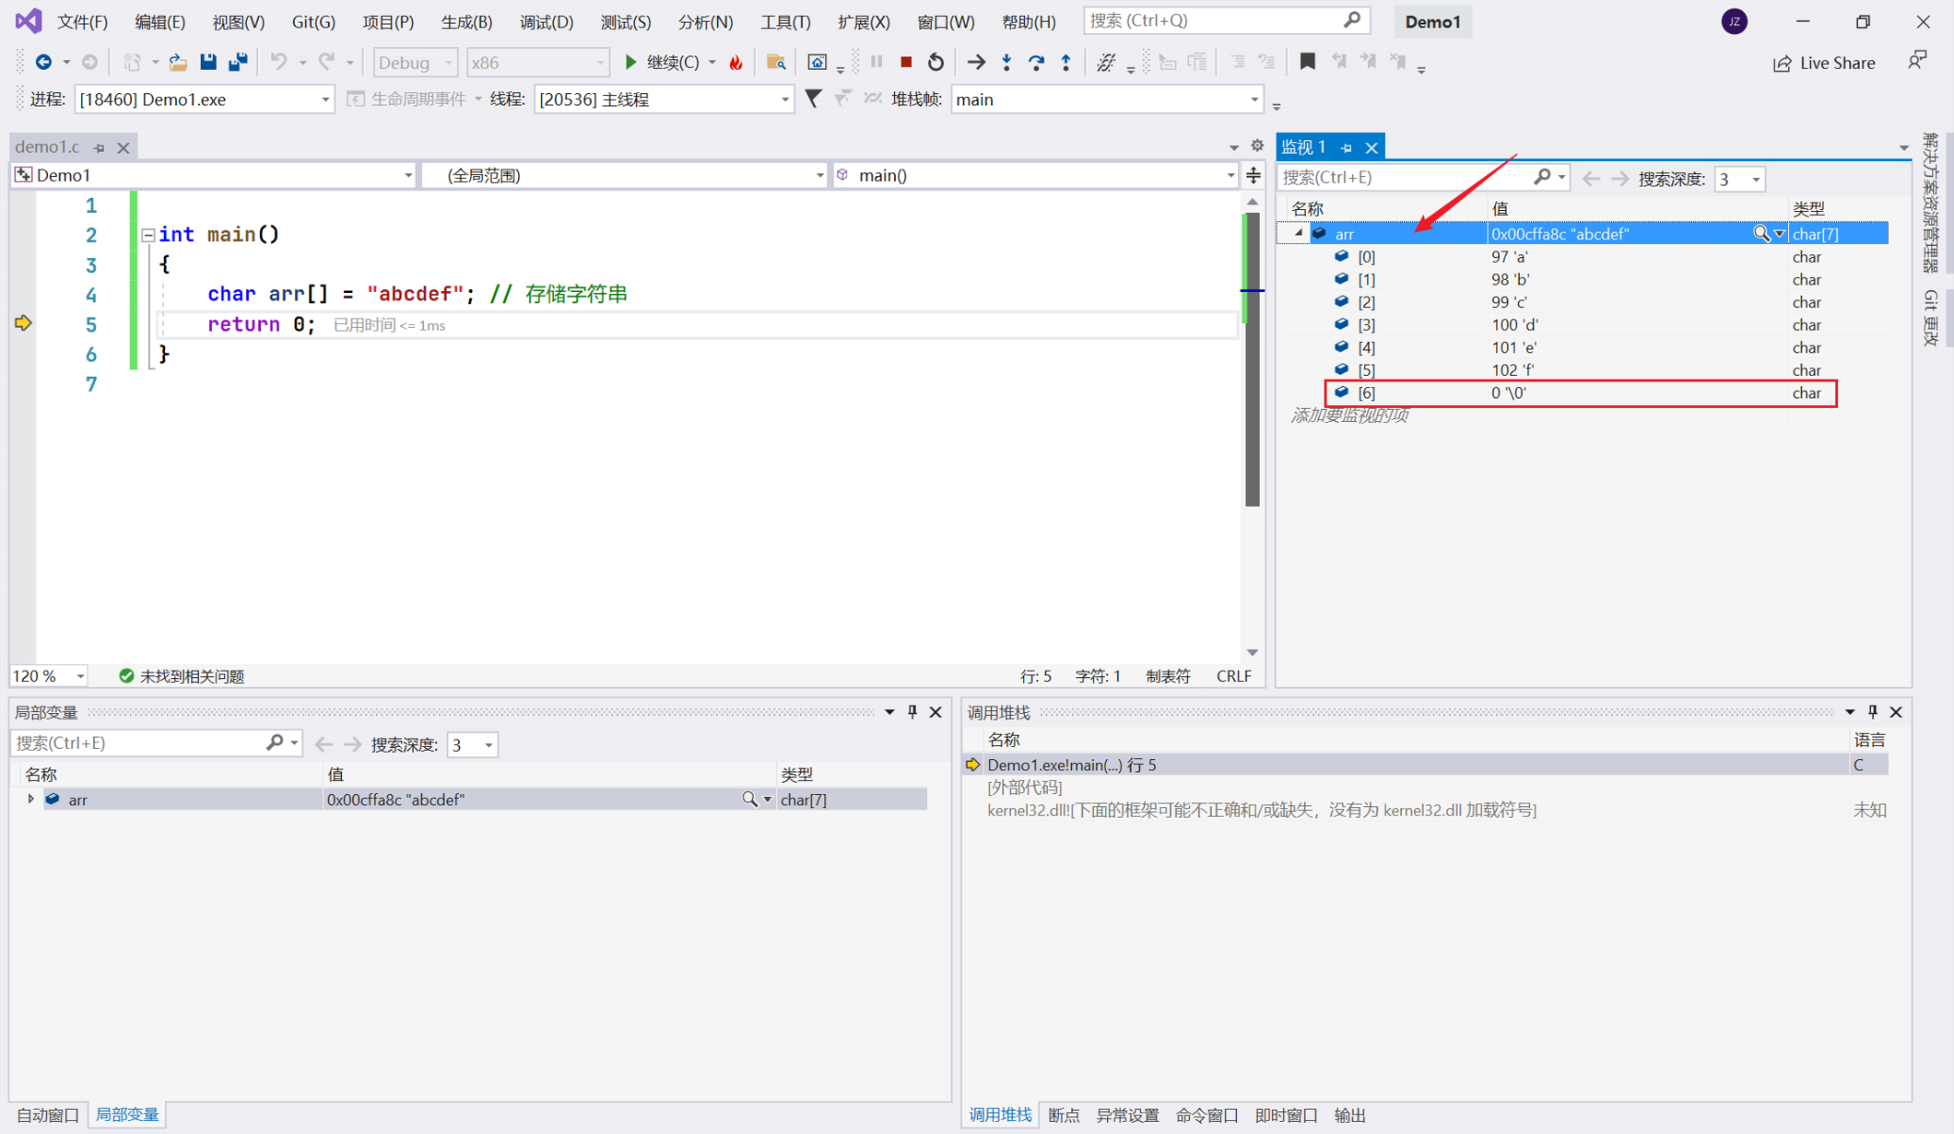
Task: Click the Restart debugging icon
Action: point(936,63)
